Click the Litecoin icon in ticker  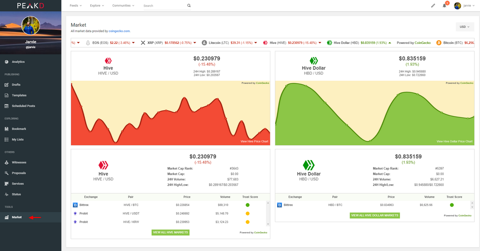[204, 43]
